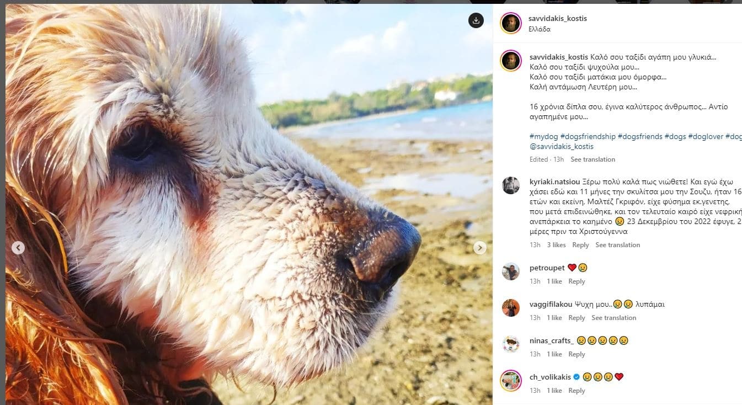The image size is (742, 405).
Task: Click the download icon on photo
Action: point(476,20)
